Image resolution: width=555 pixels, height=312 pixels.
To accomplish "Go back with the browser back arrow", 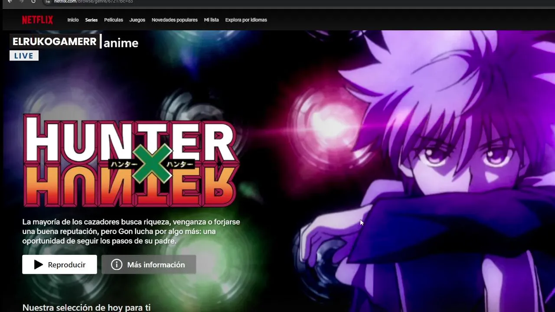I will tap(10, 2).
